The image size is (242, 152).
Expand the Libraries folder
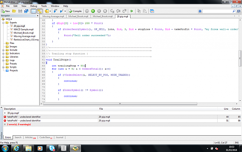(3, 57)
